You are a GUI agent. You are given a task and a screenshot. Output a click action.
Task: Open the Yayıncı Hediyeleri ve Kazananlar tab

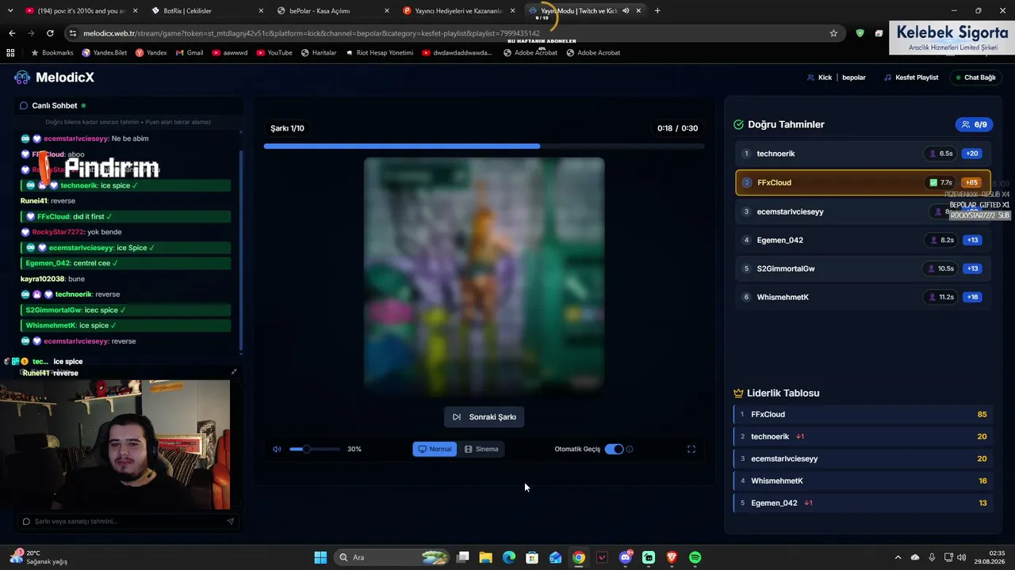(x=458, y=11)
